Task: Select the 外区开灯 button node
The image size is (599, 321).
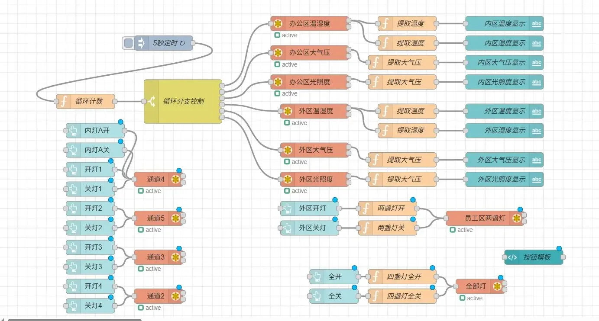Action: [310, 208]
